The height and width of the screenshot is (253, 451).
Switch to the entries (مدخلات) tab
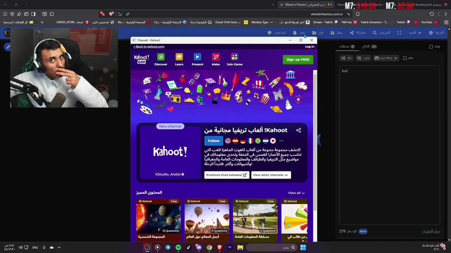click(347, 46)
